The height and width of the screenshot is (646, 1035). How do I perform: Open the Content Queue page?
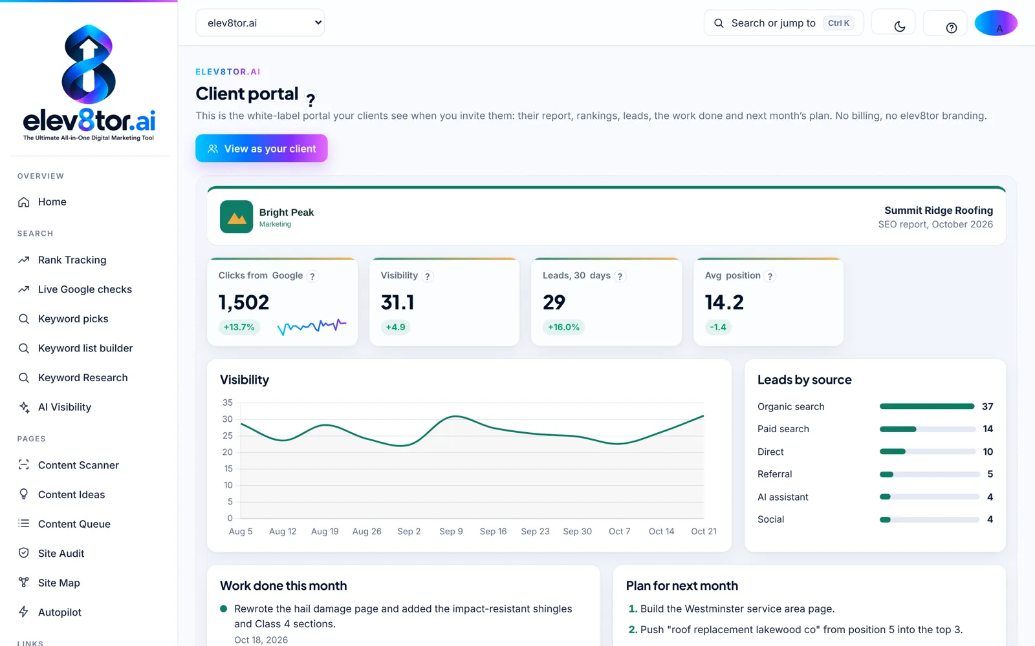pos(74,524)
